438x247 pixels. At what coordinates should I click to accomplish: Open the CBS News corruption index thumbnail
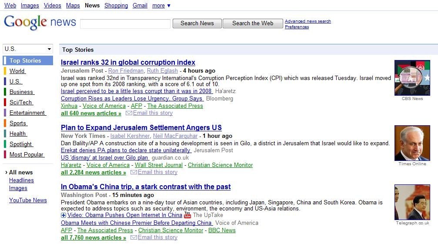coord(412,78)
